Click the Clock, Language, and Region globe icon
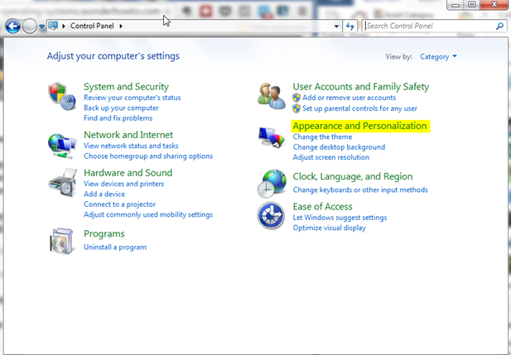511x355 pixels. pos(272,184)
